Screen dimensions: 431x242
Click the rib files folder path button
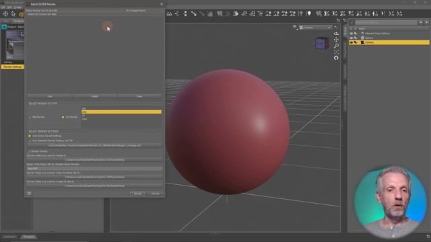[94, 186]
